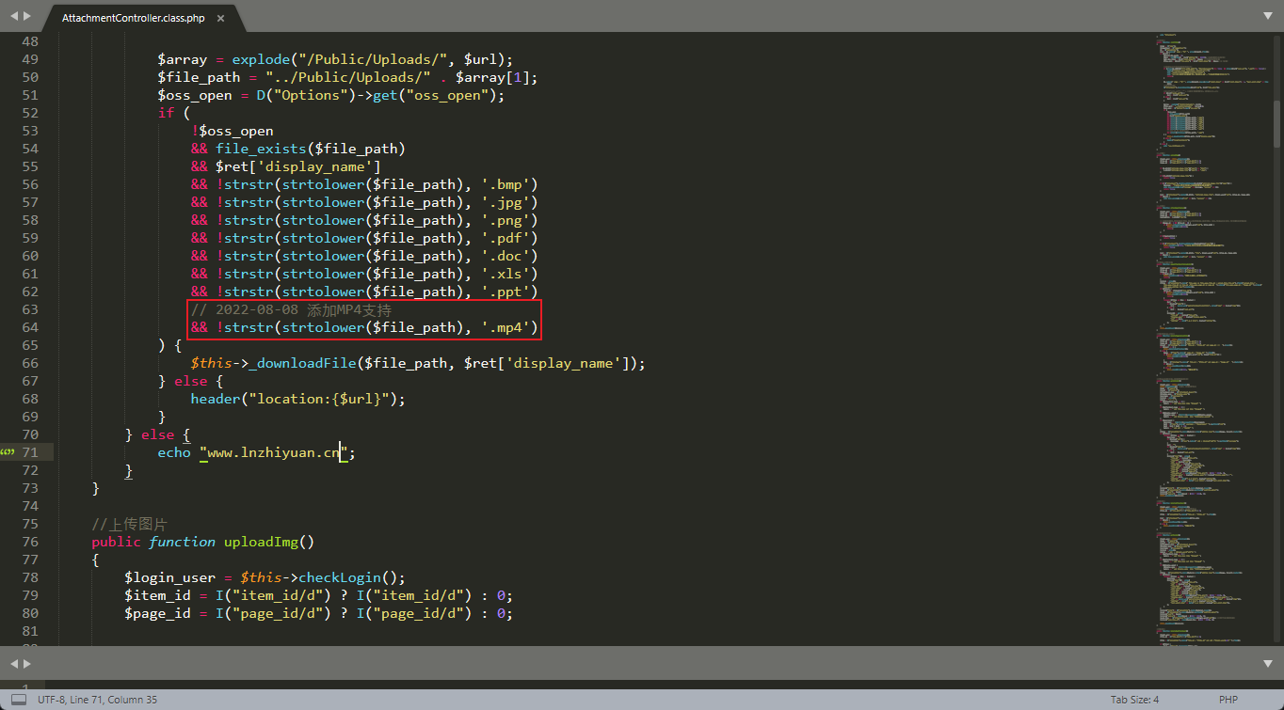Click the '$page_id' variable on line 80
This screenshot has height=710, width=1284.
(157, 613)
